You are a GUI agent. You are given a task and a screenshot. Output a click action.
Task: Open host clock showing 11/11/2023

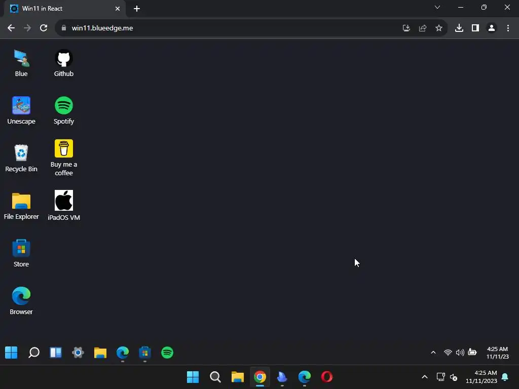(x=481, y=377)
